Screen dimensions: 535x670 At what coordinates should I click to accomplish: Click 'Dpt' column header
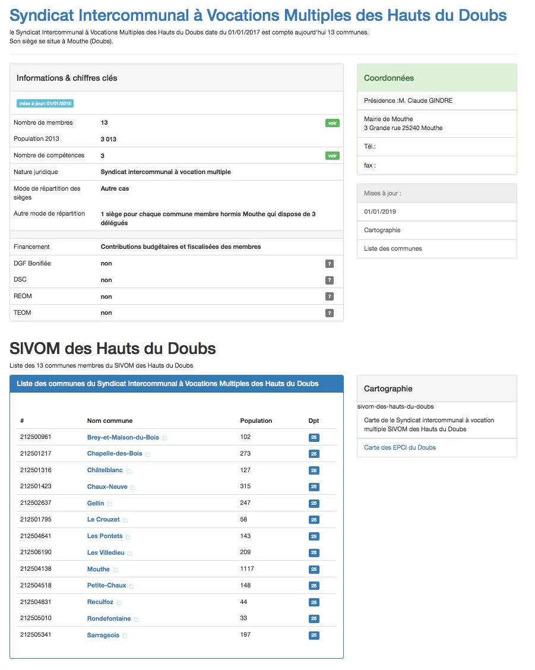(x=314, y=421)
